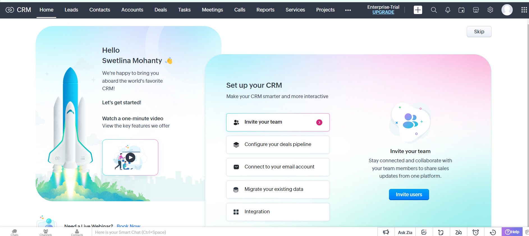
Task: Open the announcements megaphone icon
Action: [x=386, y=232]
